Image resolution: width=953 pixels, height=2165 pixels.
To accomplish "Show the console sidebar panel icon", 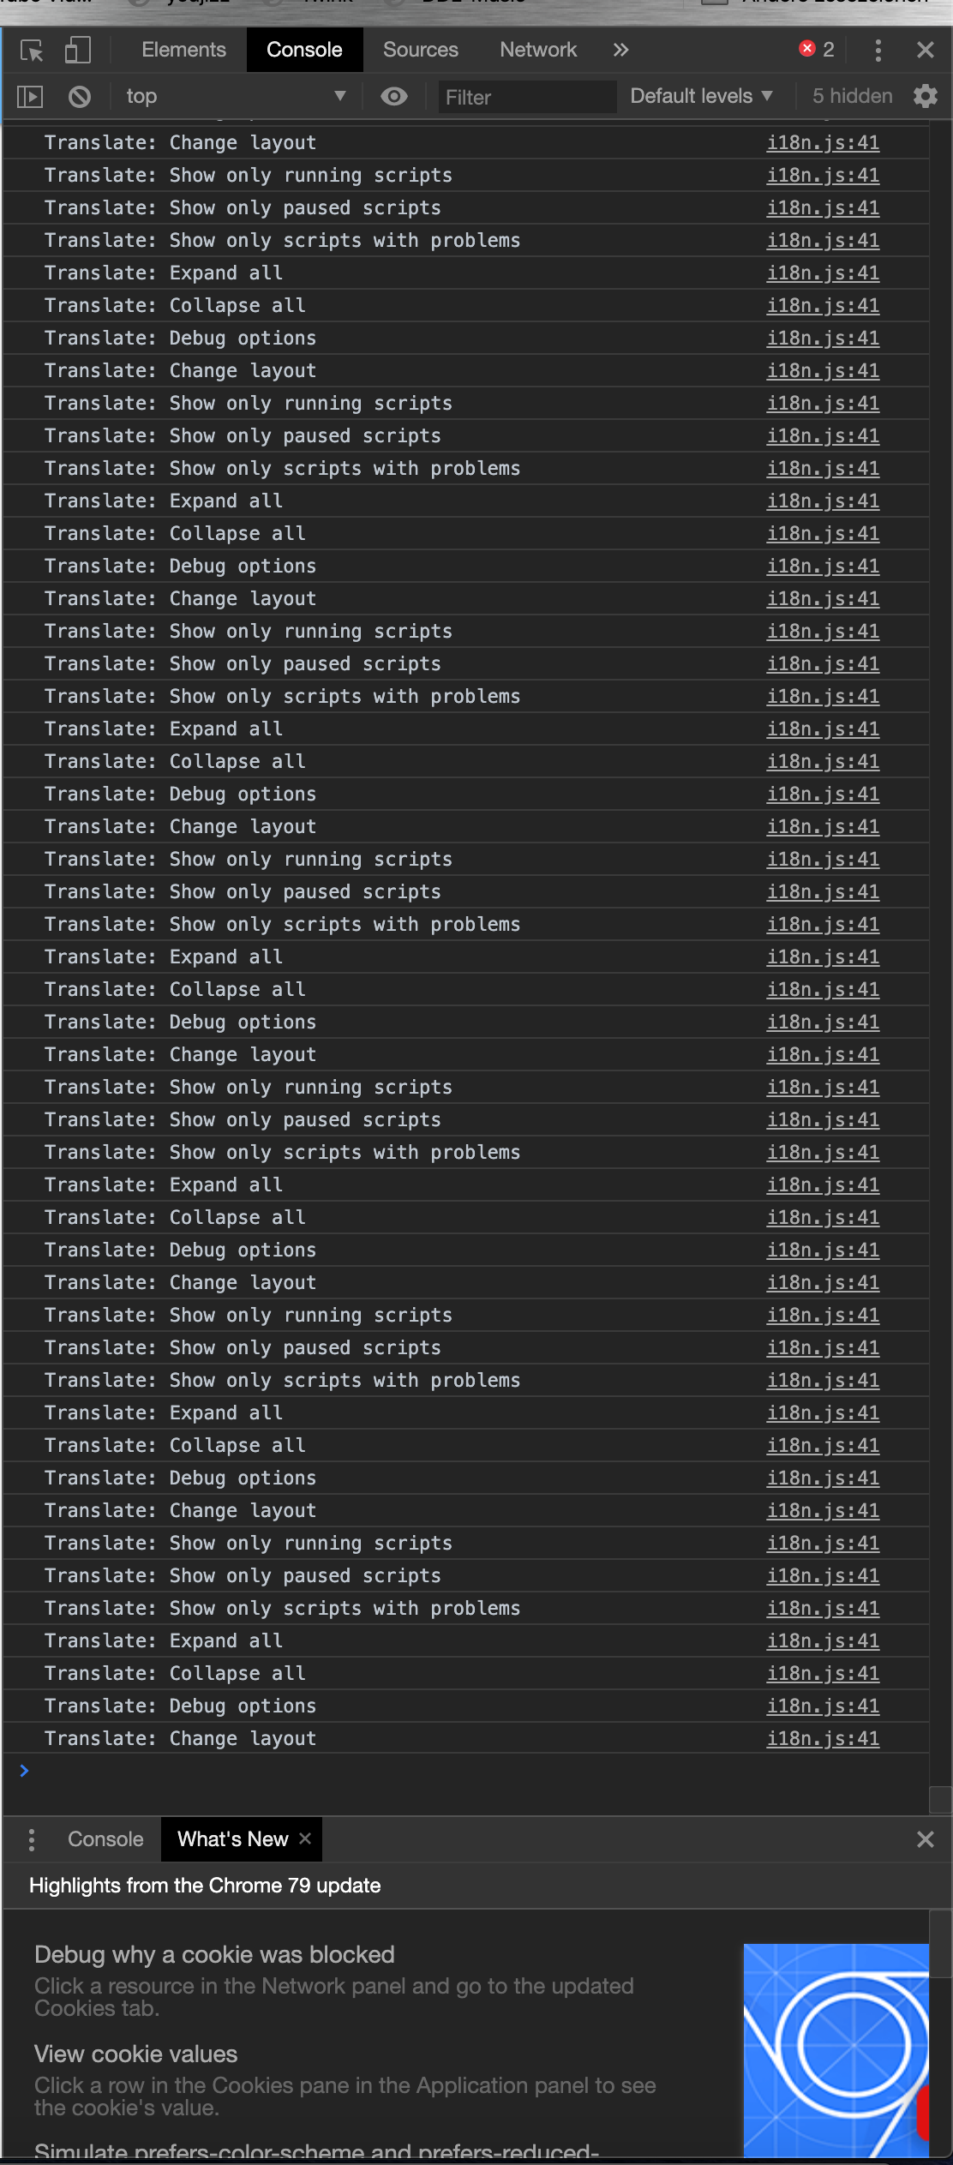I will [30, 97].
